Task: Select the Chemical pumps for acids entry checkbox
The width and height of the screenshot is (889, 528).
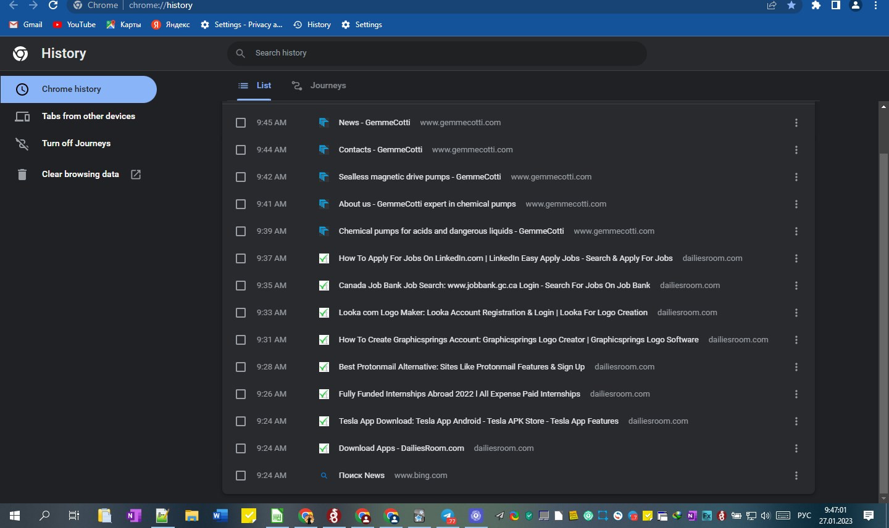Action: (241, 231)
